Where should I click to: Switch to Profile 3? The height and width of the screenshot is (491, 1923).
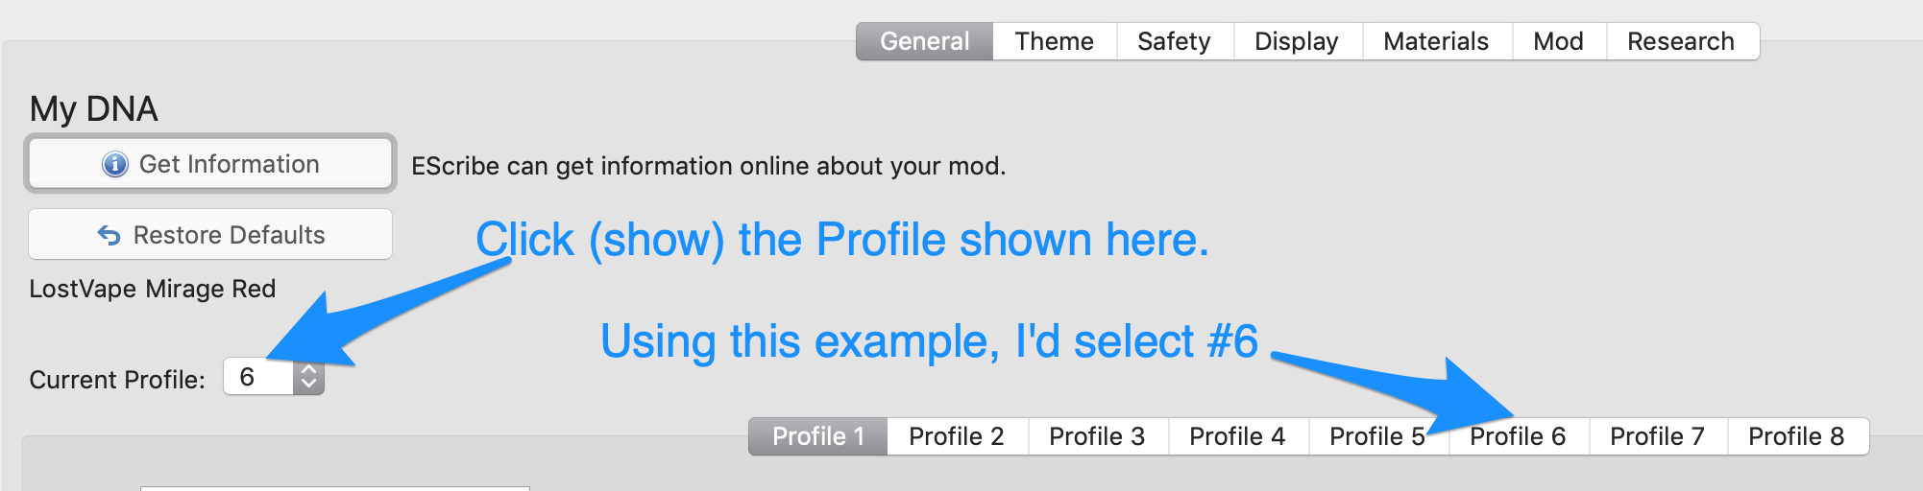click(x=1097, y=436)
